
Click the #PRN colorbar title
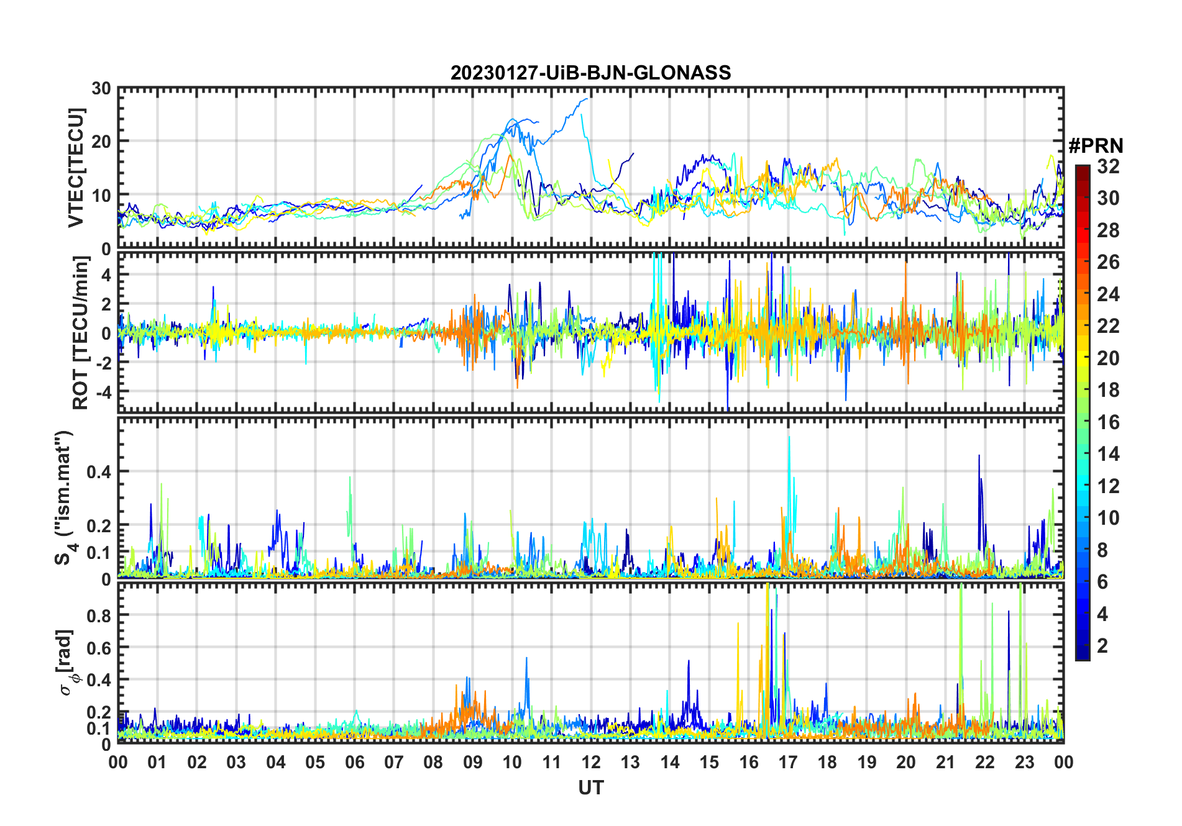(1096, 146)
